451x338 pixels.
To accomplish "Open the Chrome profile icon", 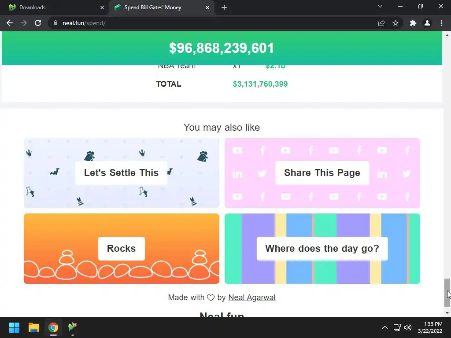I will tap(427, 23).
